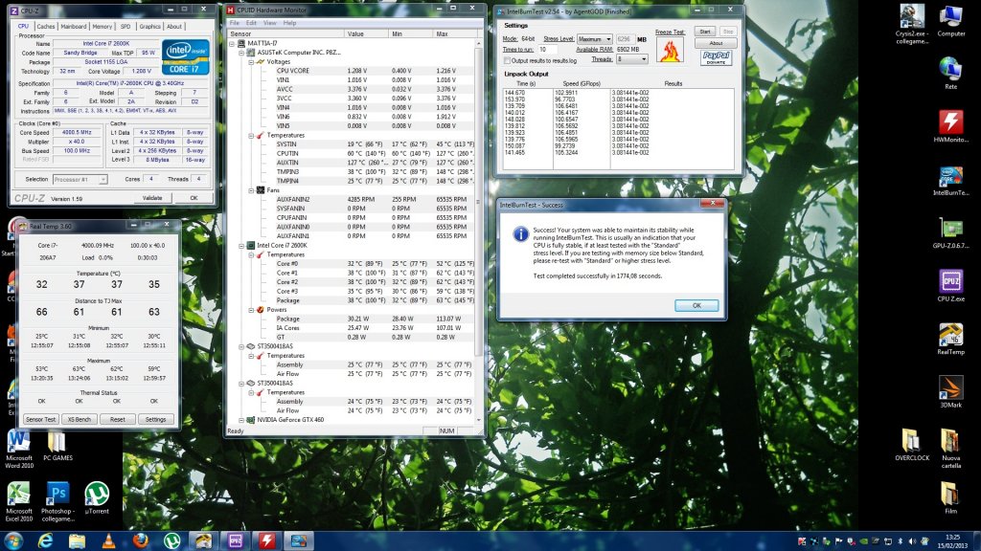
Task: Open the µTorrent desktop icon
Action: point(97,497)
